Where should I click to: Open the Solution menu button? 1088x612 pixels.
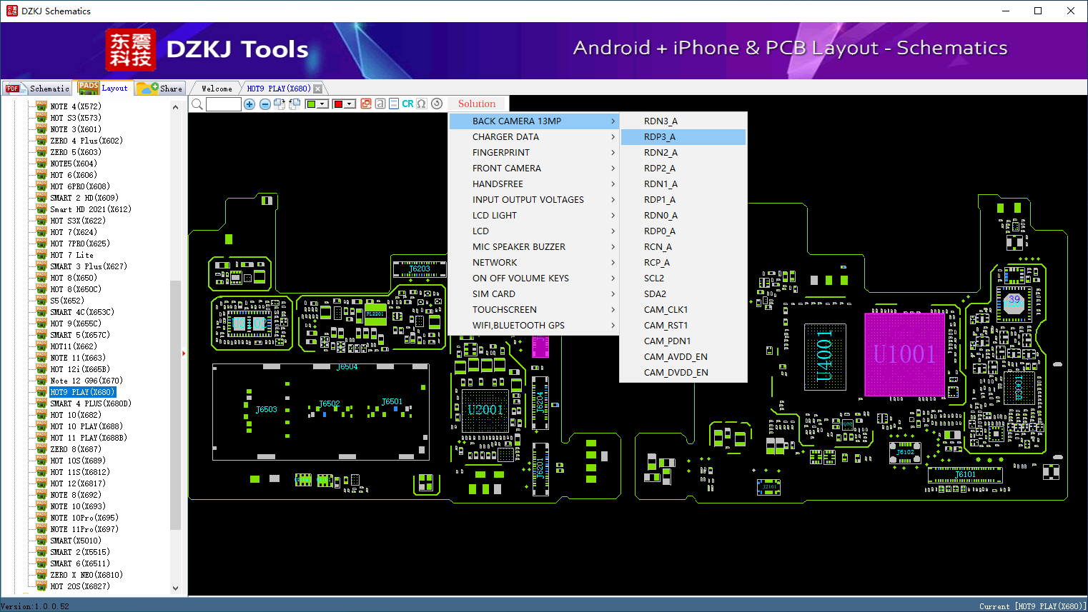click(x=477, y=104)
